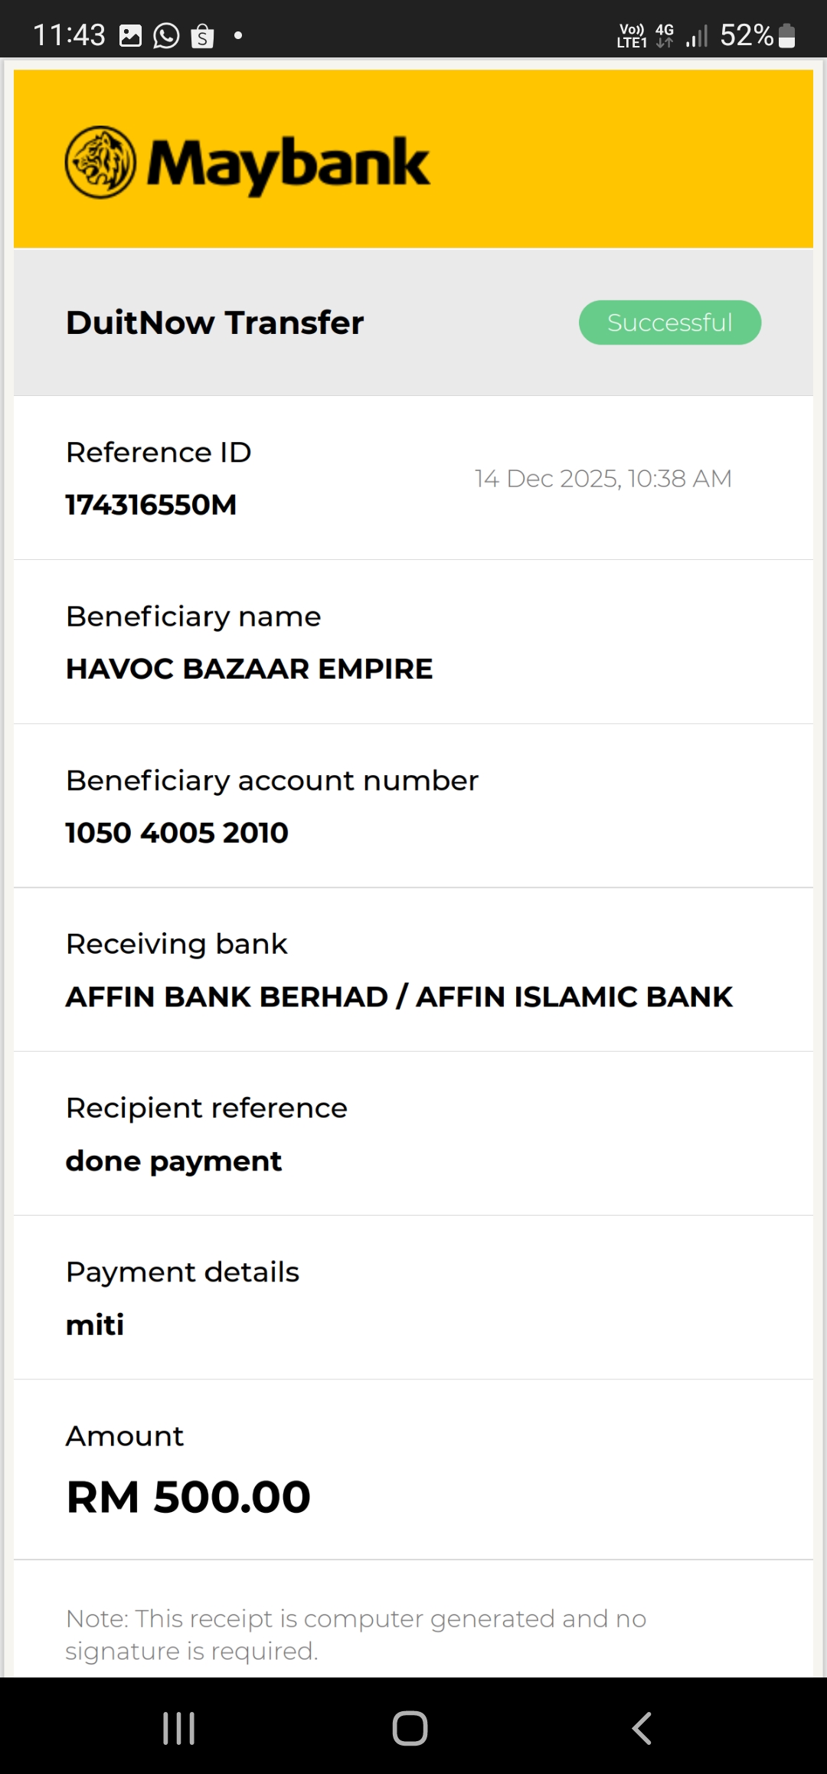The image size is (827, 1774).
Task: Tap the DuitNow Transfer heading
Action: 215,322
